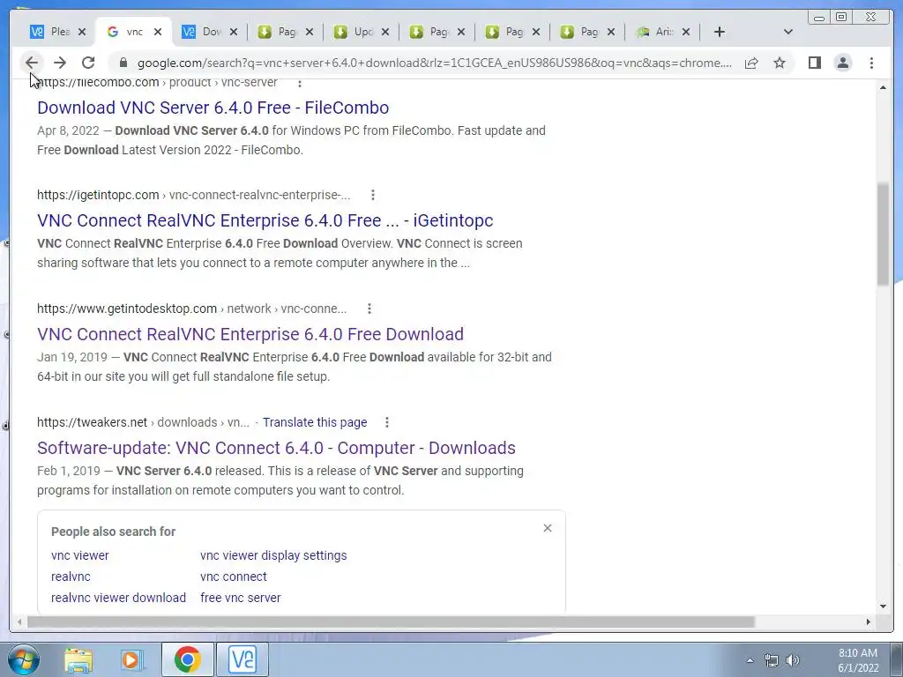Open Windows Media Player from the taskbar
Screen dimensions: 903x677
coord(131,659)
